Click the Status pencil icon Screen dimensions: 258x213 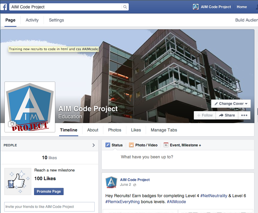(x=107, y=145)
